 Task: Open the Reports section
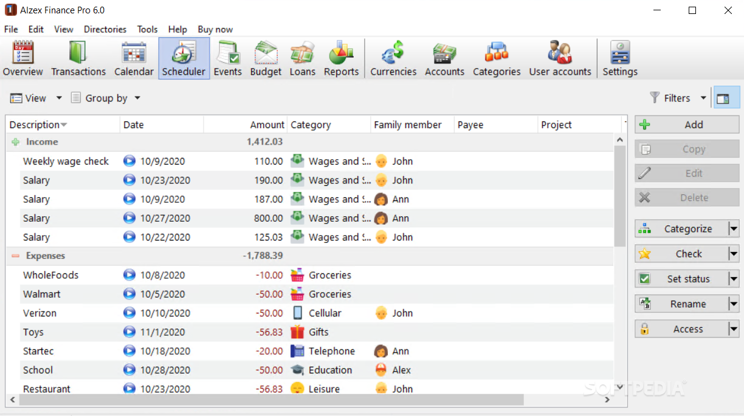341,58
